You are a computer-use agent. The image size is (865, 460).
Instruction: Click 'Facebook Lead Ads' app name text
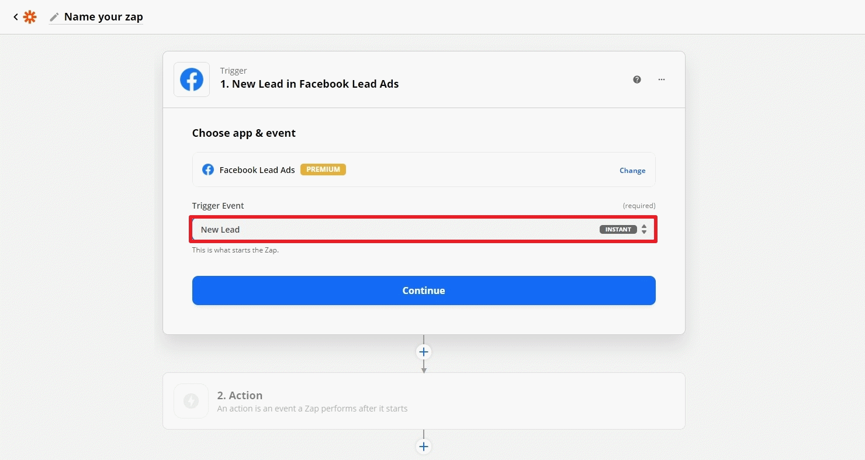[257, 170]
